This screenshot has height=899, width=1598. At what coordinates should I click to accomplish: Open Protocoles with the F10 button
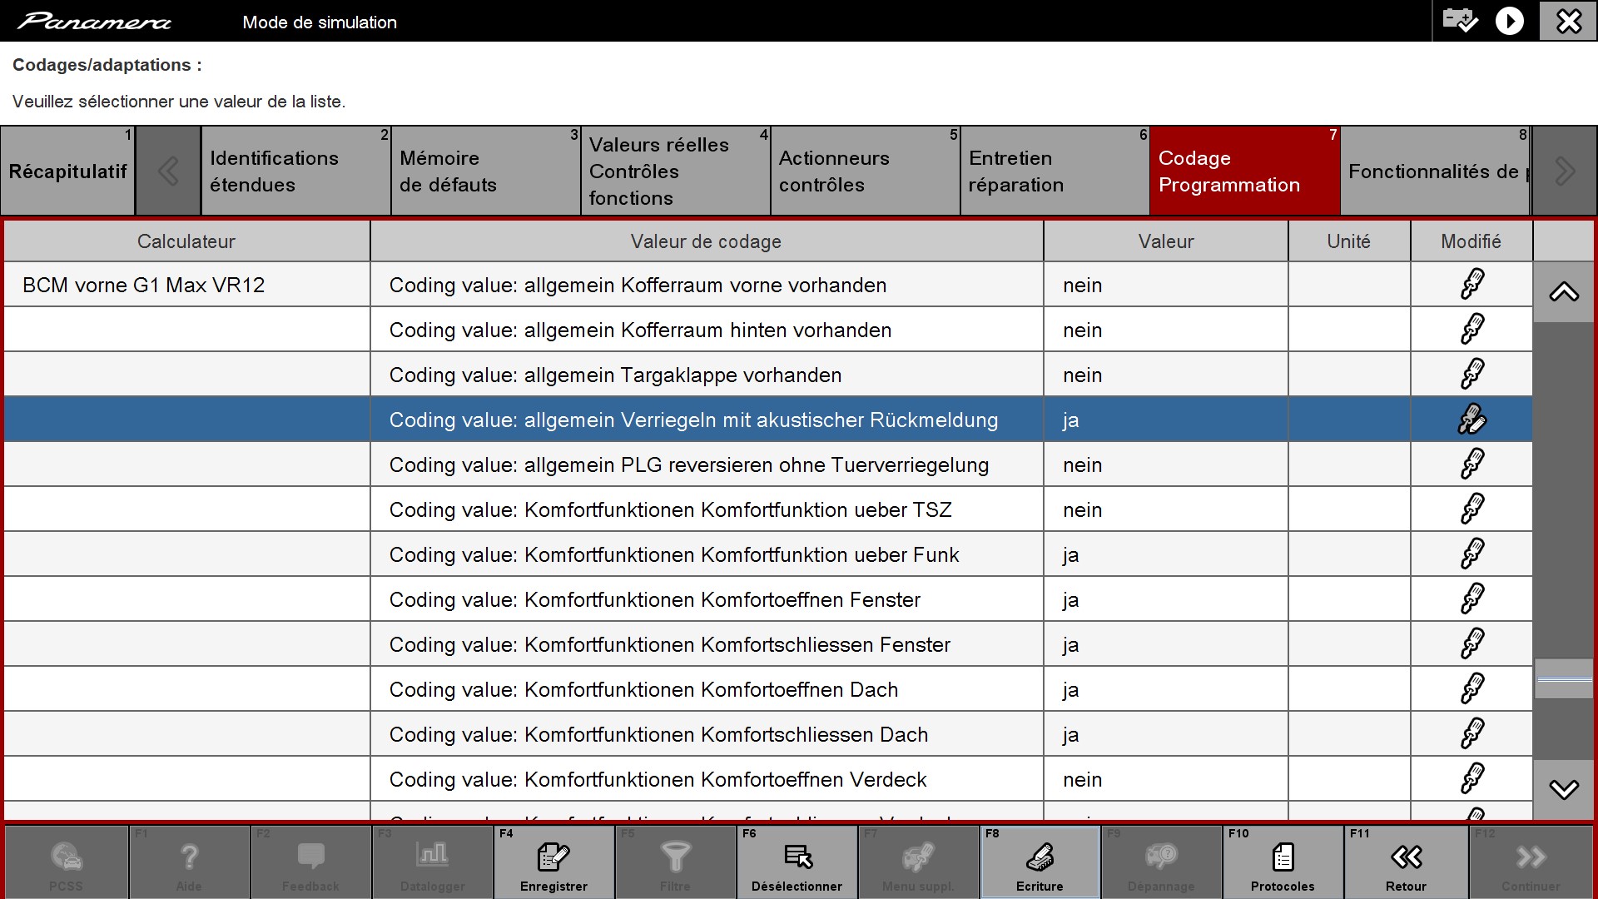click(1283, 862)
